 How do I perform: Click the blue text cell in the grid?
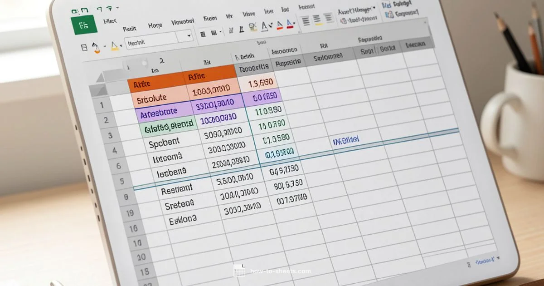tap(346, 140)
